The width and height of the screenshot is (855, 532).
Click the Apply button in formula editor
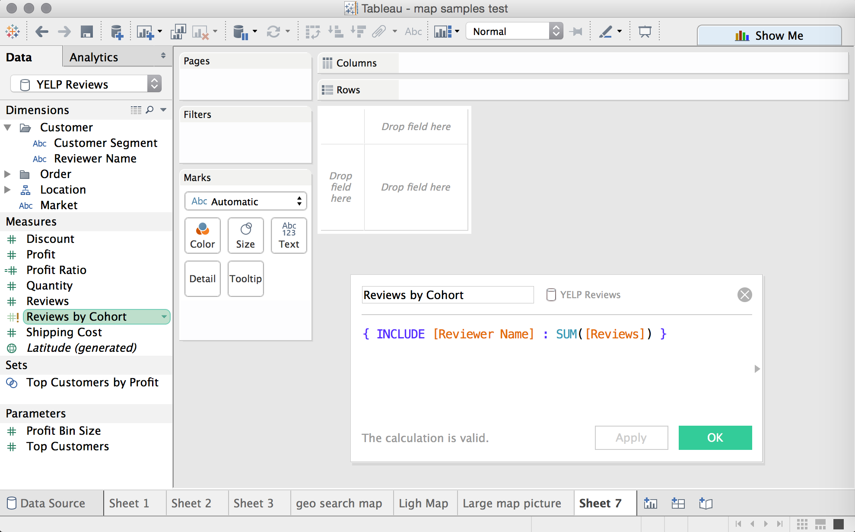tap(632, 438)
